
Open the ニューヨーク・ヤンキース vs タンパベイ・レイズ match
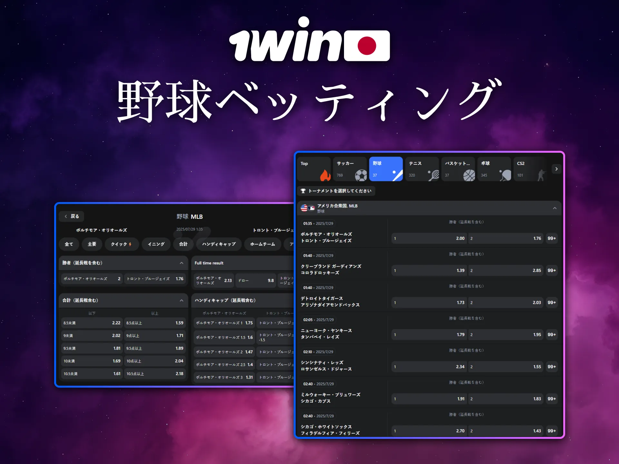click(326, 334)
